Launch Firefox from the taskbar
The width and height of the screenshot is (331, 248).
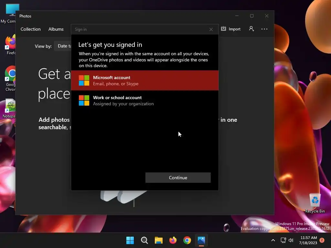coord(173,240)
